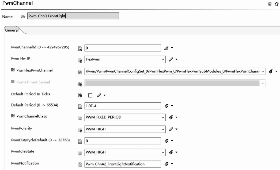280x170 pixels.
Task: Click the Name field Pwm_Chn0_FrontLight
Action: (73, 16)
